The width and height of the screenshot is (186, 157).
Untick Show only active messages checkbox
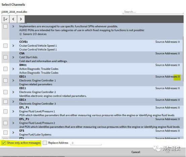pyautogui.click(x=4, y=143)
